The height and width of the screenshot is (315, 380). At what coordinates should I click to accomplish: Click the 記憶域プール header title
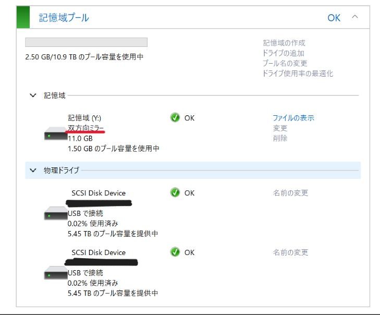(x=64, y=18)
